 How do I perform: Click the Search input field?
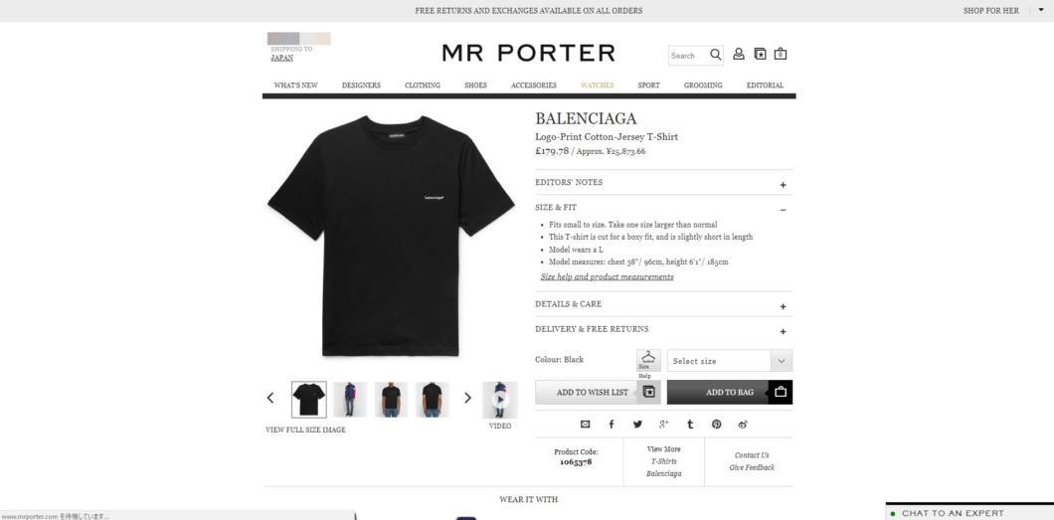688,56
